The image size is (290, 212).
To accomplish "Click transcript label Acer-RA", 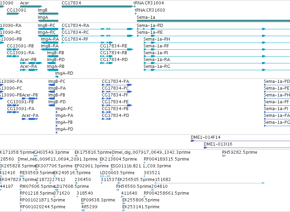I will pyautogui.click(x=29, y=66).
